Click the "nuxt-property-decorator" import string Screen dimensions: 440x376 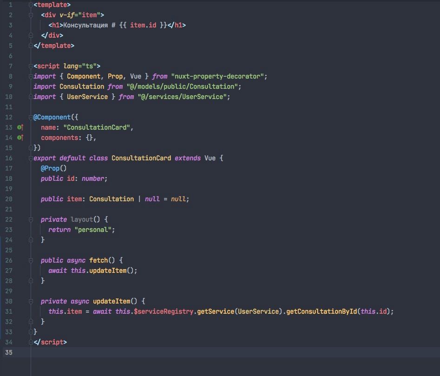pyautogui.click(x=217, y=76)
